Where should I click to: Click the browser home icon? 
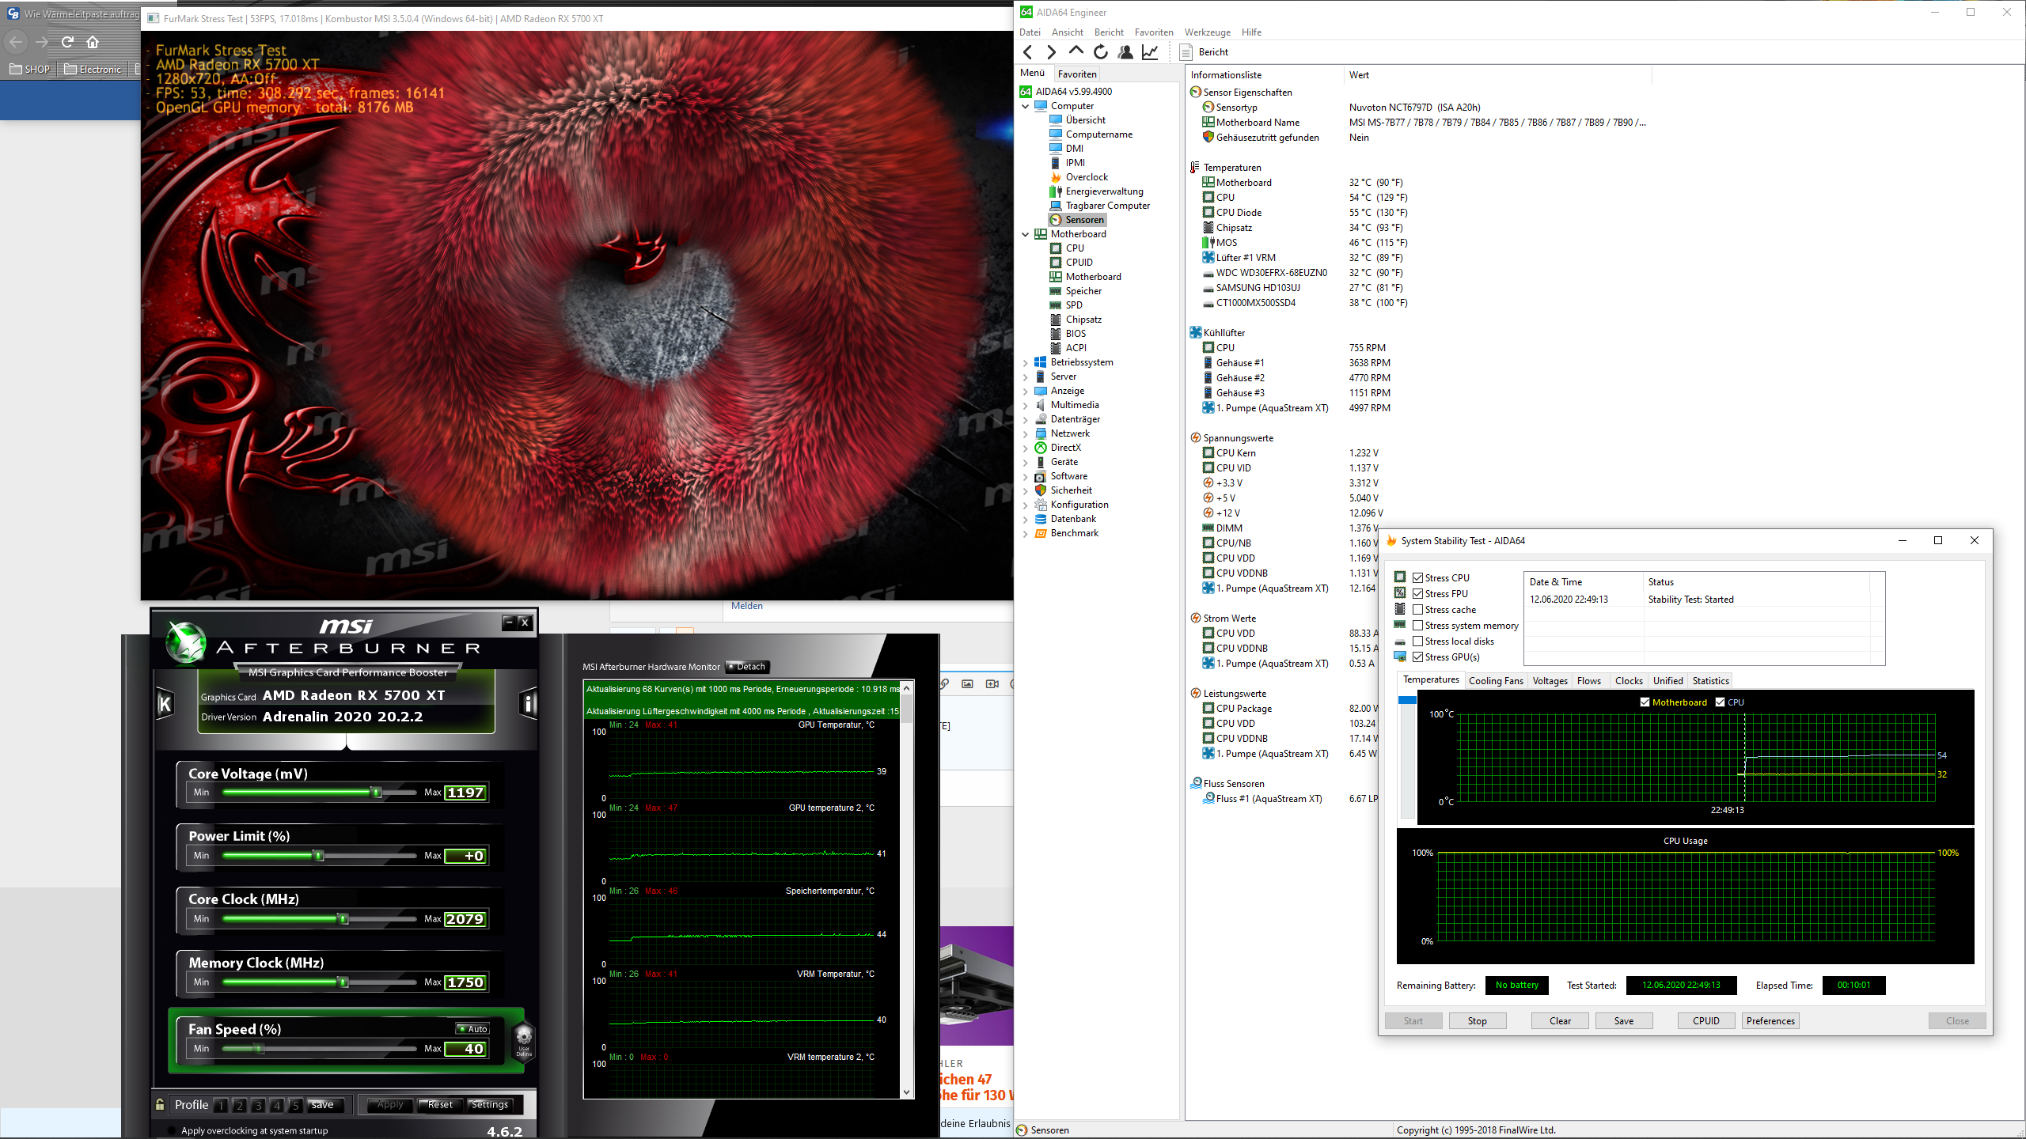click(x=93, y=42)
